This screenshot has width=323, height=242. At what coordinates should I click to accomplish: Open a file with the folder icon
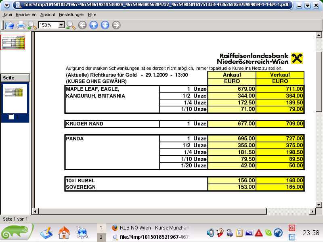[9, 25]
